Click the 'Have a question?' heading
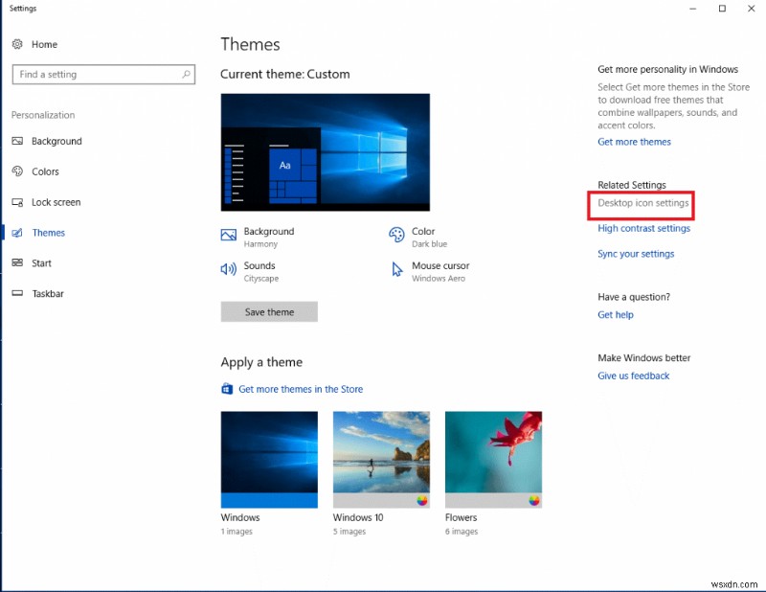Image resolution: width=766 pixels, height=592 pixels. (x=634, y=297)
